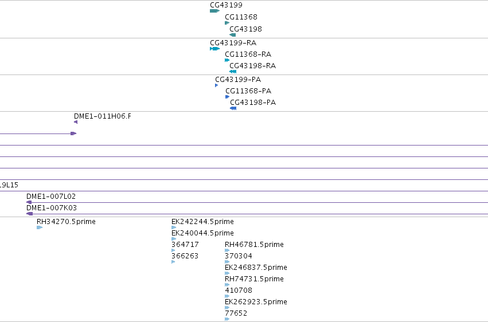The image size is (488, 322).
Task: Select the EK242244.5prime EST label
Action: [202, 221]
